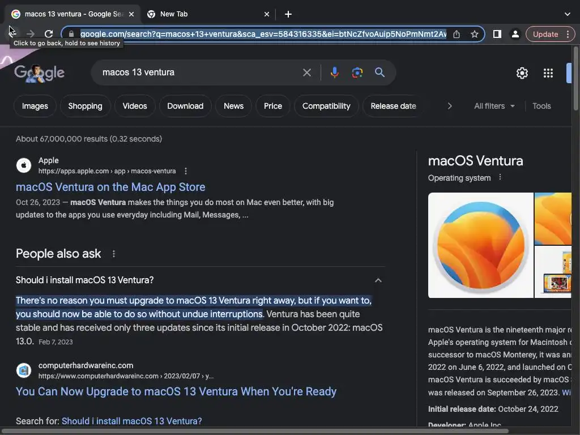The width and height of the screenshot is (580, 435).
Task: Select the Release date filter chip
Action: pyautogui.click(x=393, y=106)
